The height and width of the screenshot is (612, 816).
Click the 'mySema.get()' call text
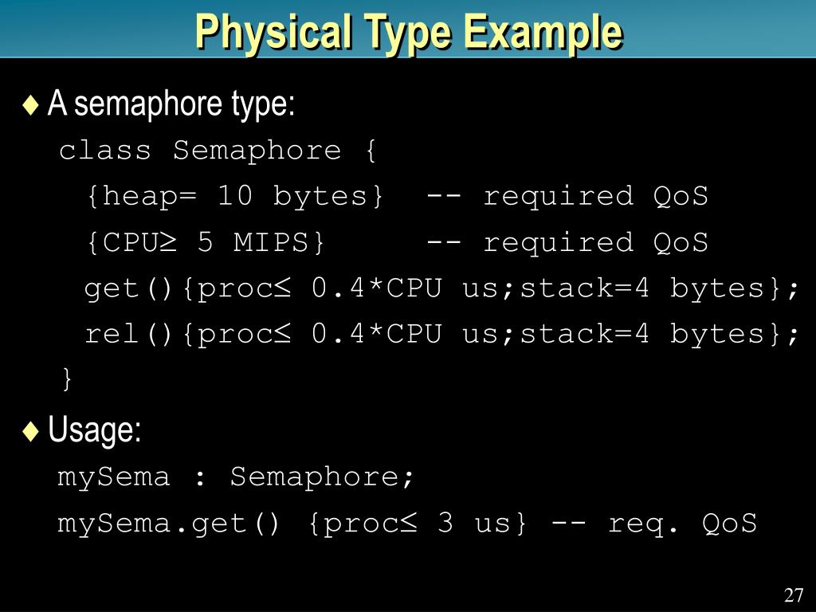point(169,524)
